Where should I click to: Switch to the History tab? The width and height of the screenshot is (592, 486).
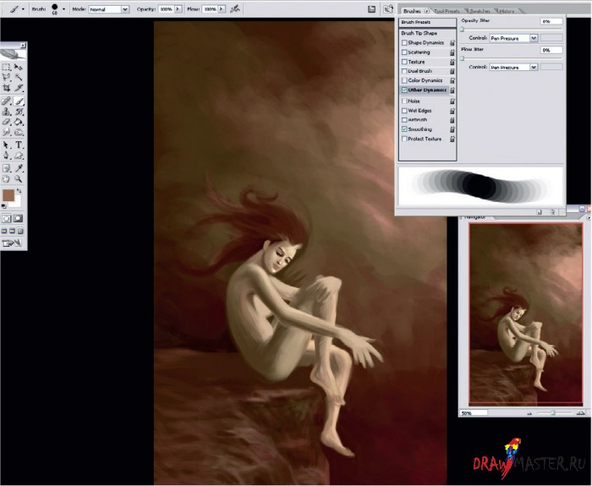tap(507, 11)
